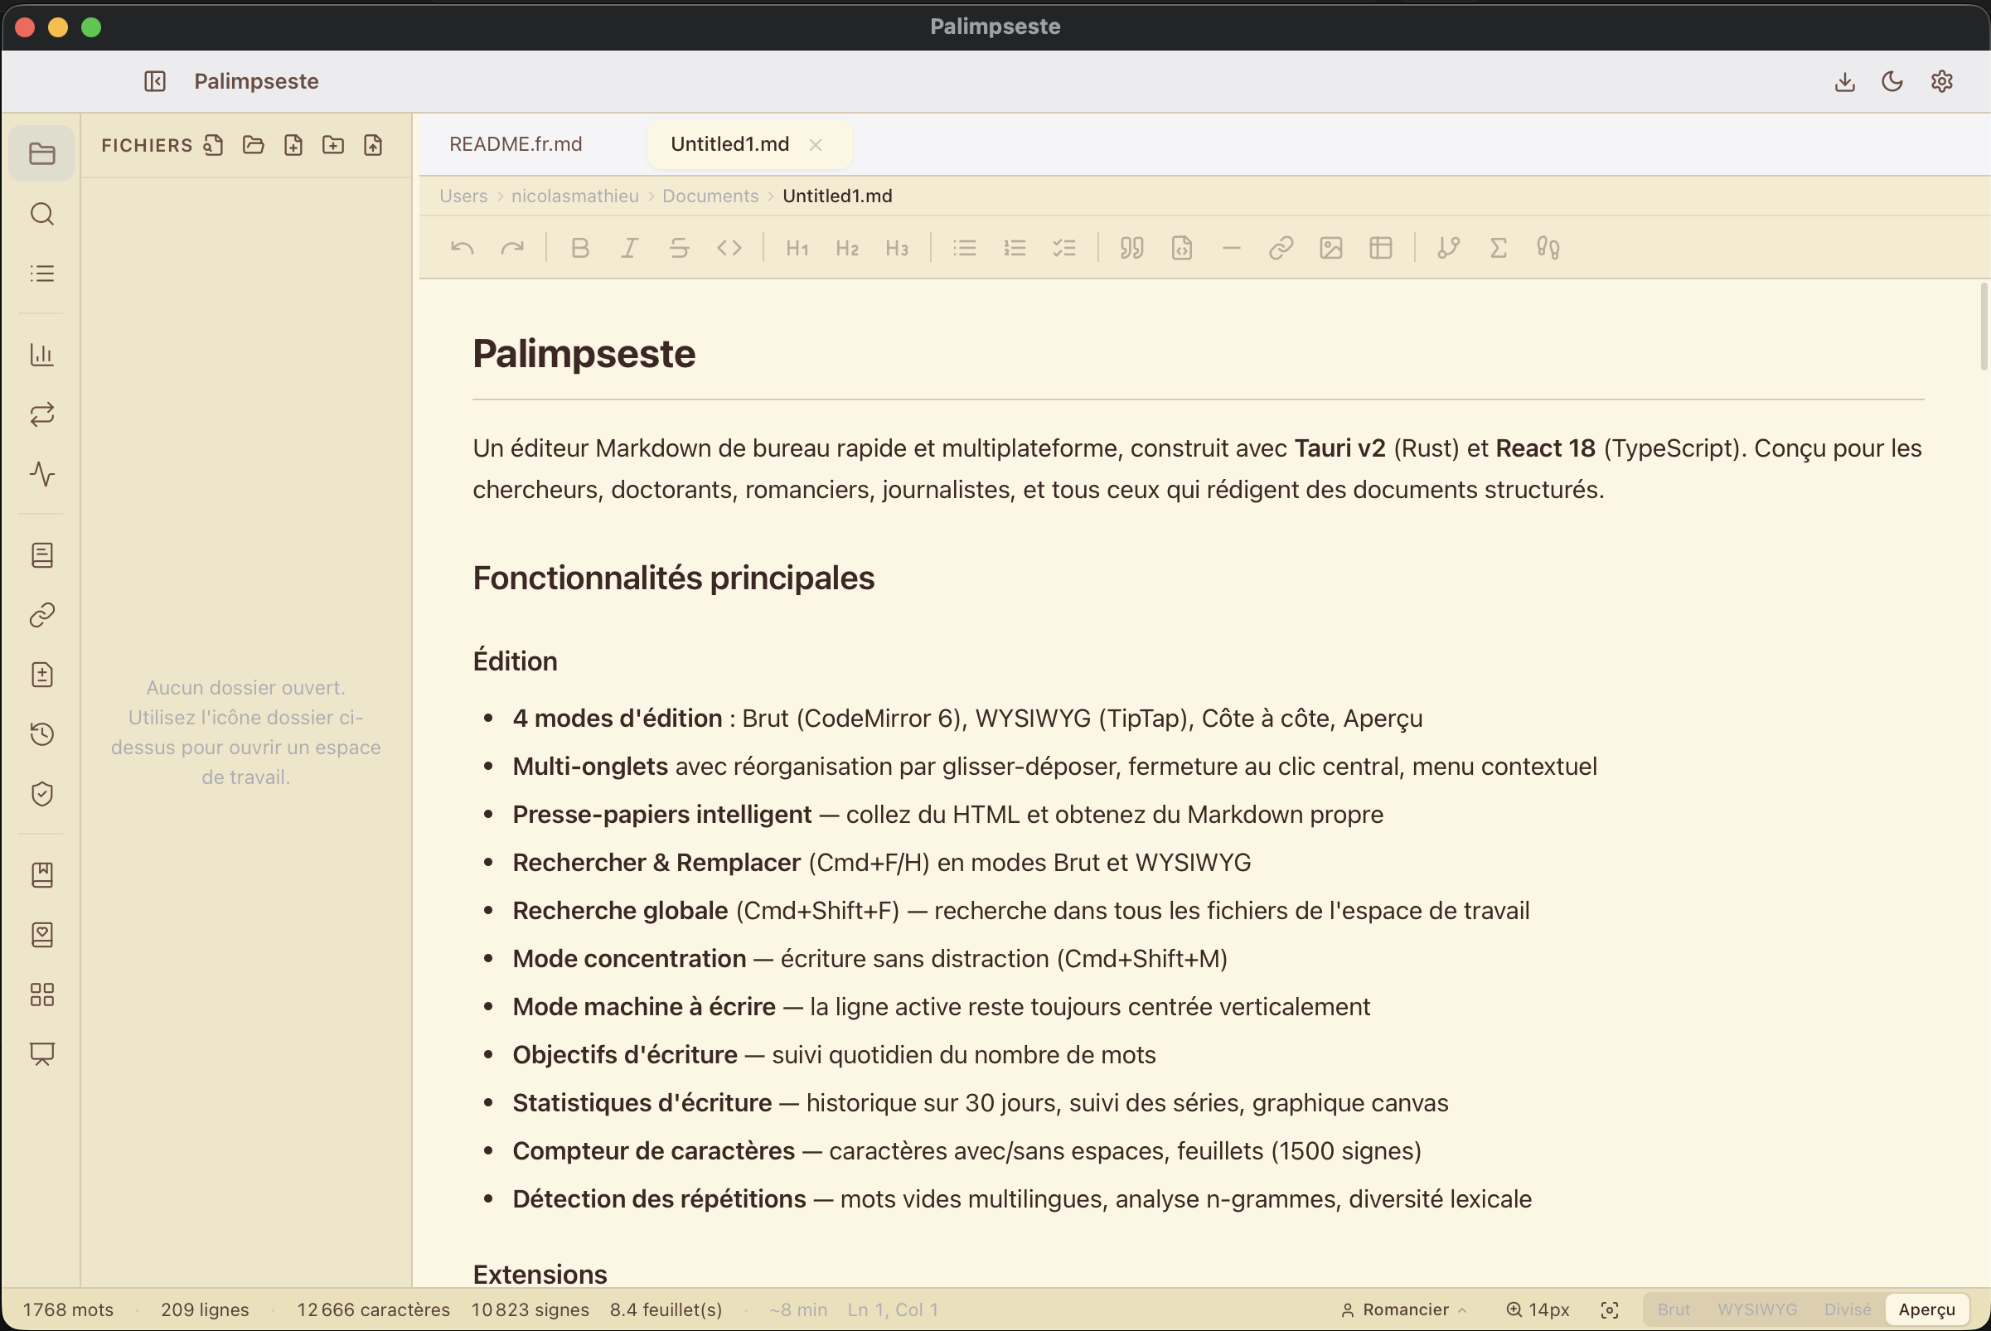The height and width of the screenshot is (1331, 1991).
Task: Apply Heading 2 style
Action: click(846, 248)
